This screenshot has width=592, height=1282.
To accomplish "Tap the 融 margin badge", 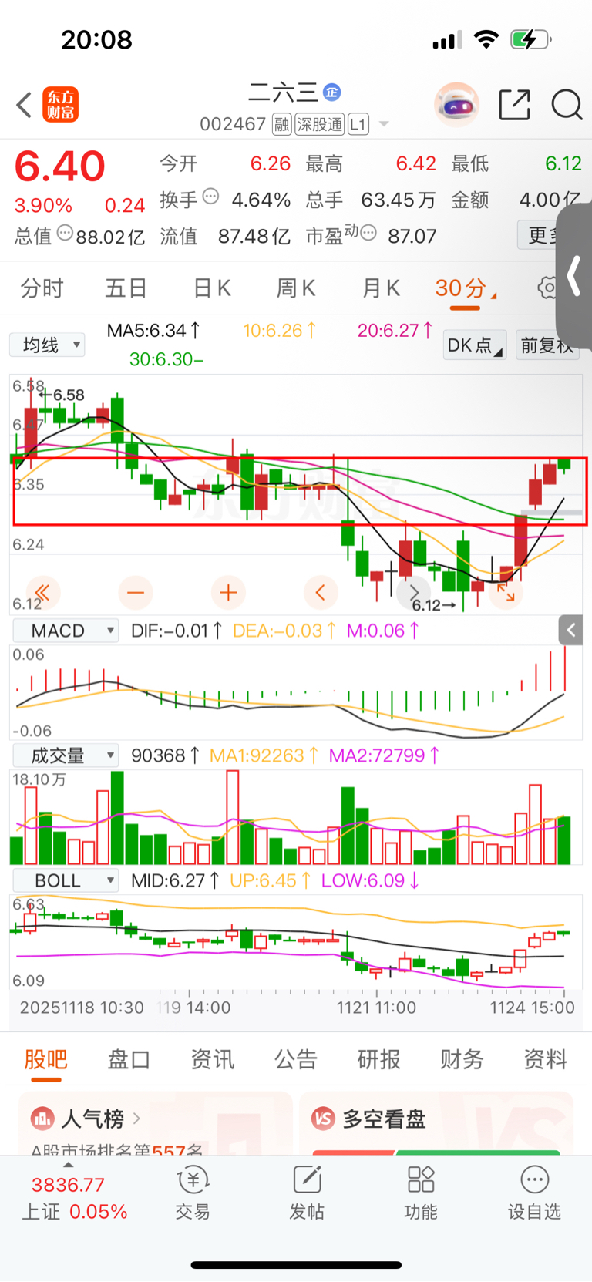I will 282,124.
